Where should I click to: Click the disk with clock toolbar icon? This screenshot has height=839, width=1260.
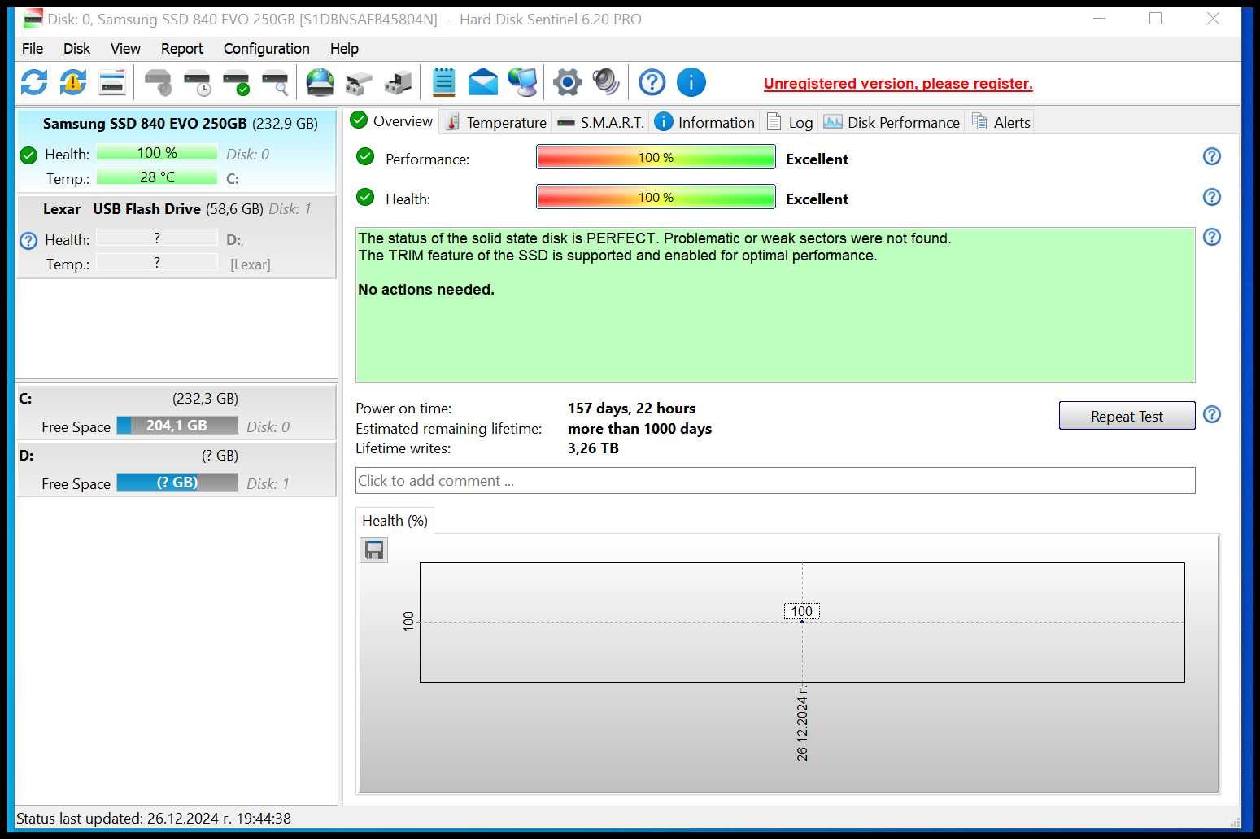click(x=197, y=82)
